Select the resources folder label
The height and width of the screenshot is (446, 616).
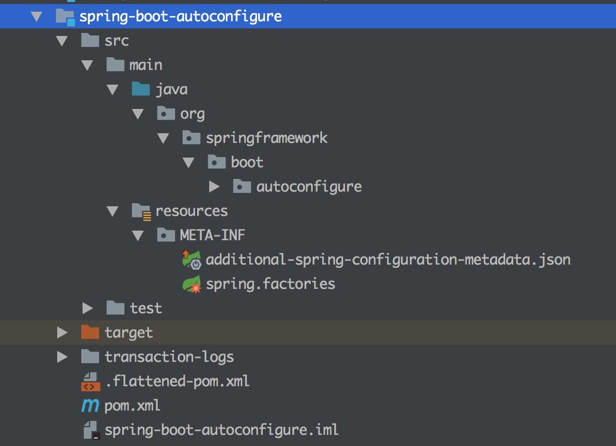pyautogui.click(x=191, y=211)
